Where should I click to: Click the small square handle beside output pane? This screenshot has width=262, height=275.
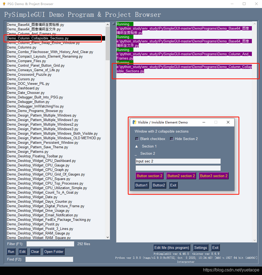point(114,24)
